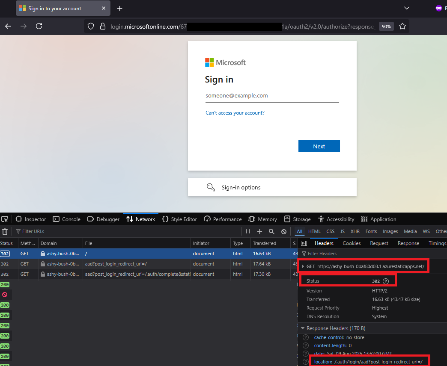Open the Accessibility panel
Image resolution: width=447 pixels, height=366 pixels.
(x=336, y=219)
